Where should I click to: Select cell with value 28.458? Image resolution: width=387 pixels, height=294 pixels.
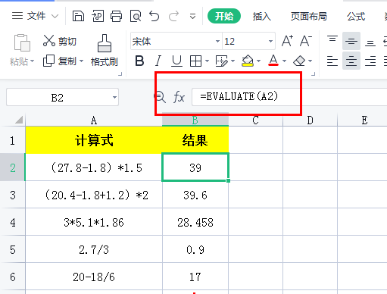click(195, 222)
